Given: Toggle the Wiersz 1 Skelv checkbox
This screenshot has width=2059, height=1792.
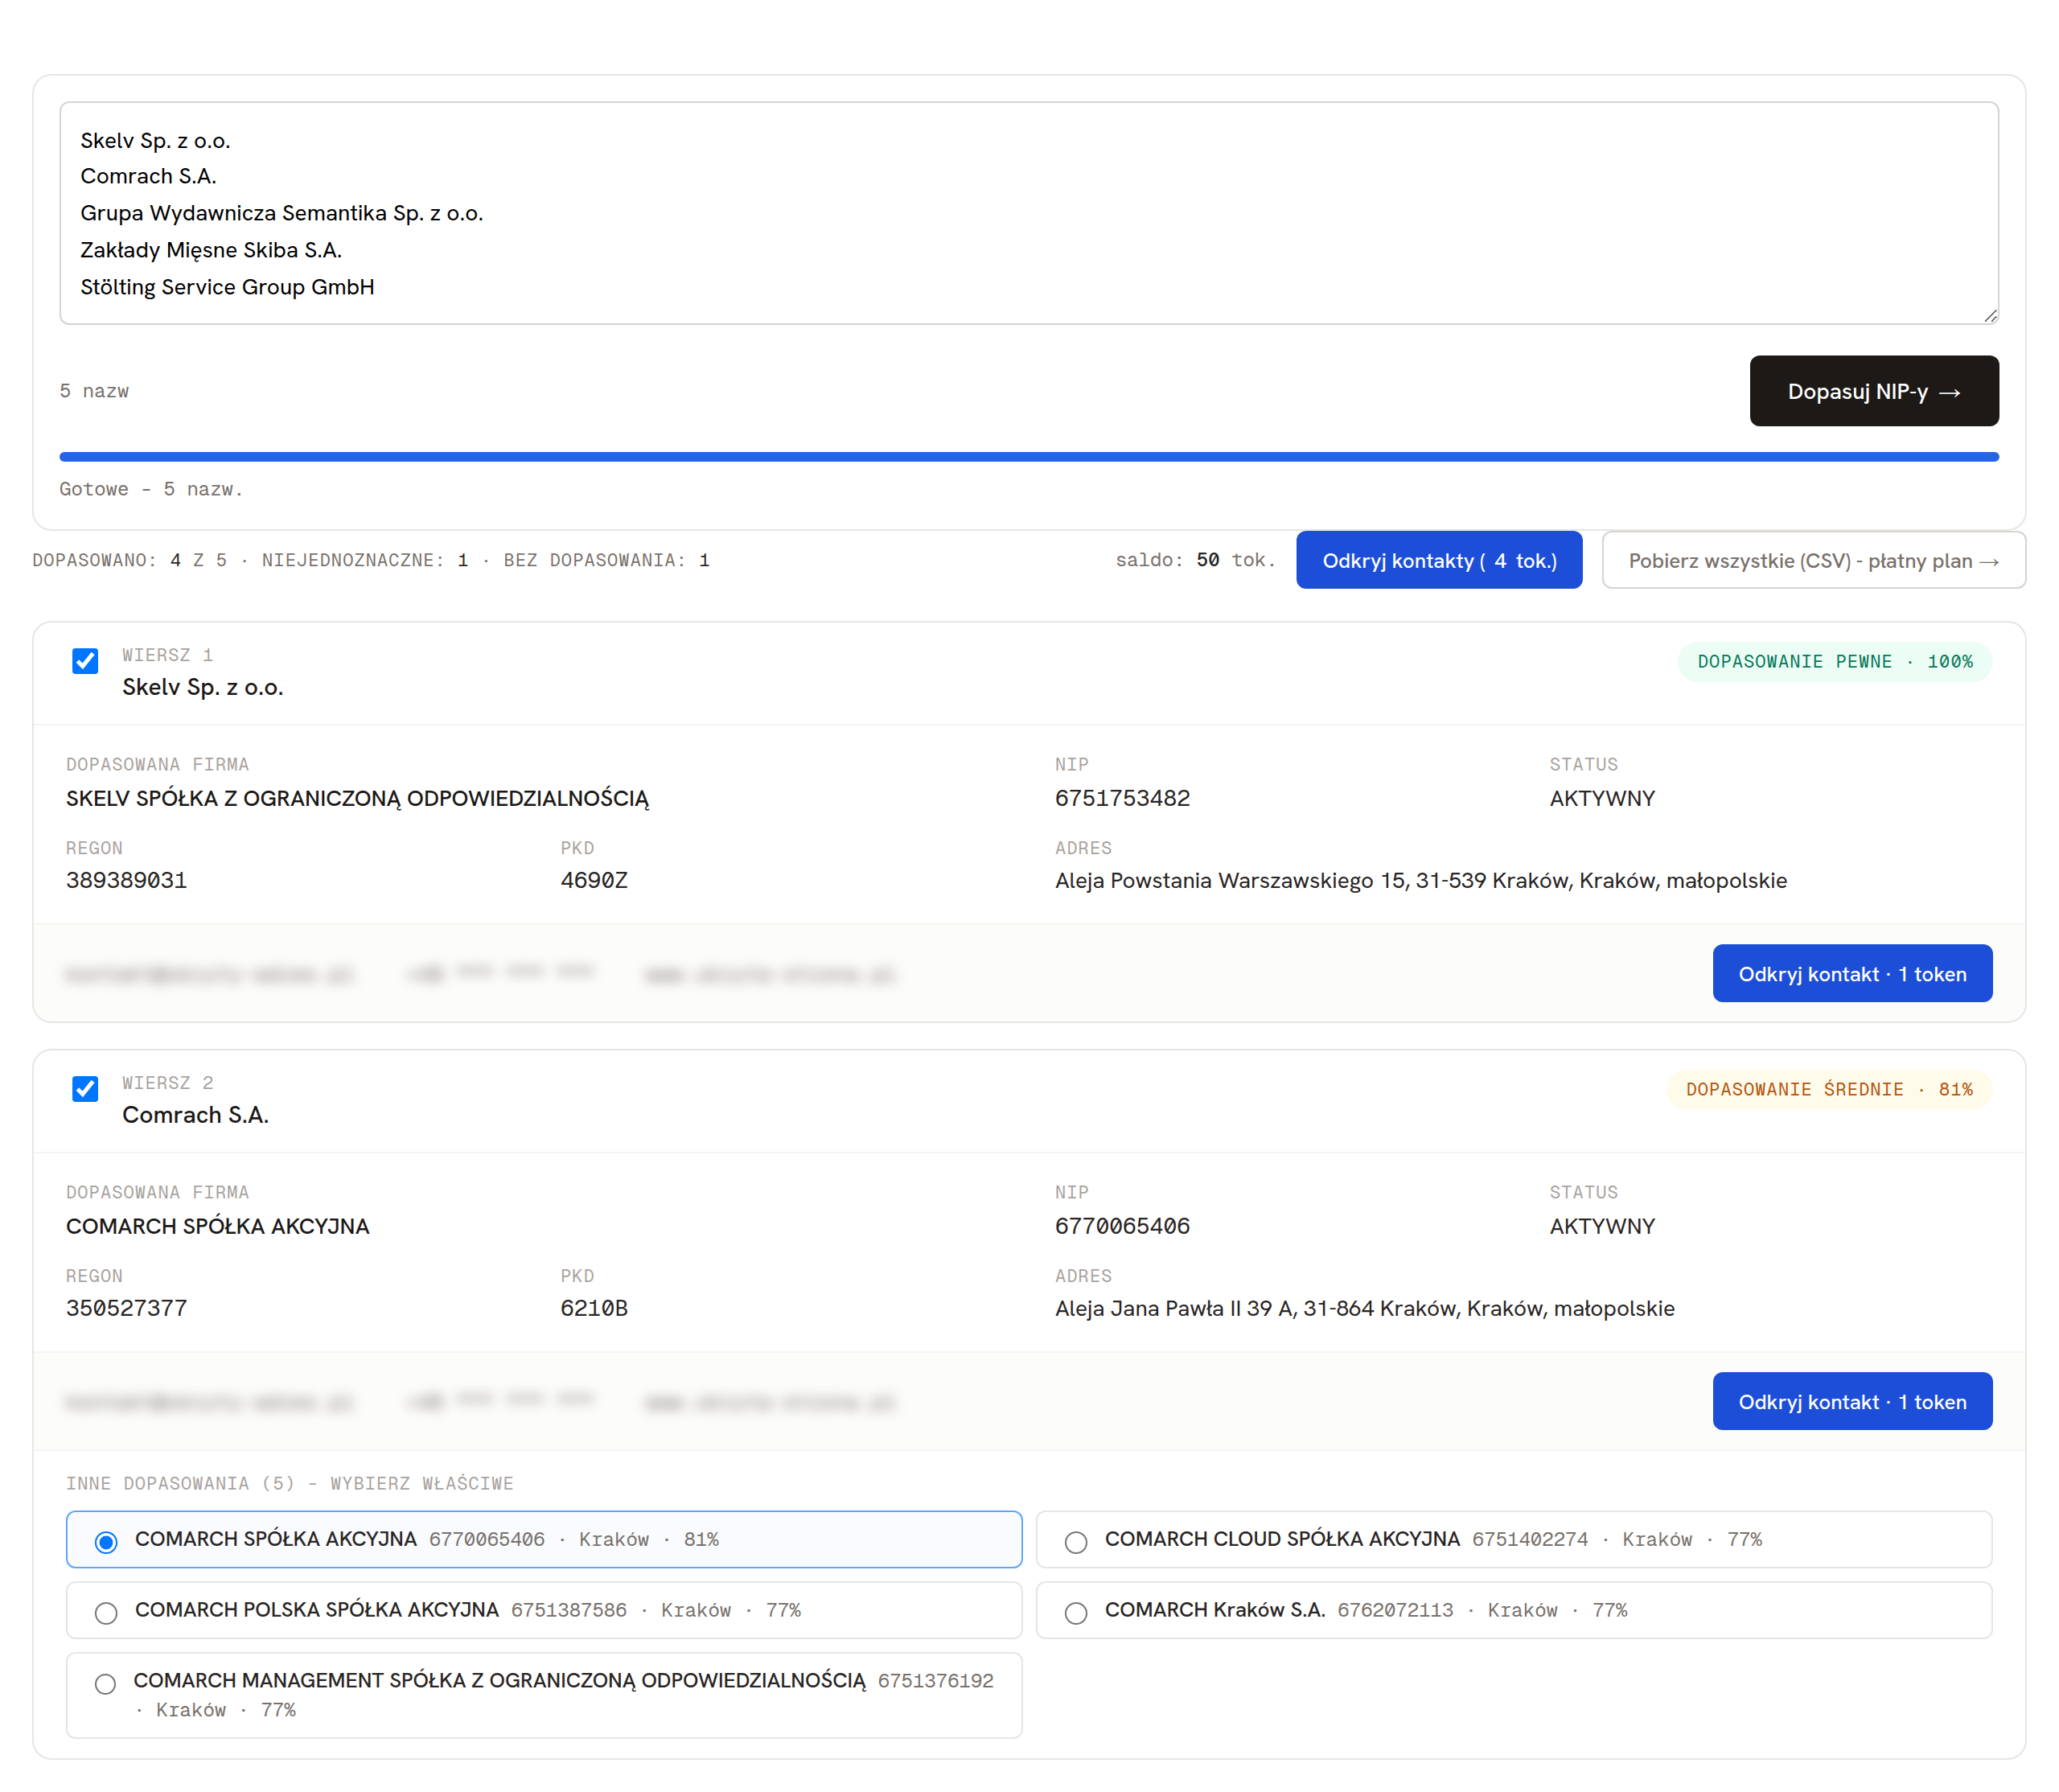Looking at the screenshot, I should pos(85,661).
